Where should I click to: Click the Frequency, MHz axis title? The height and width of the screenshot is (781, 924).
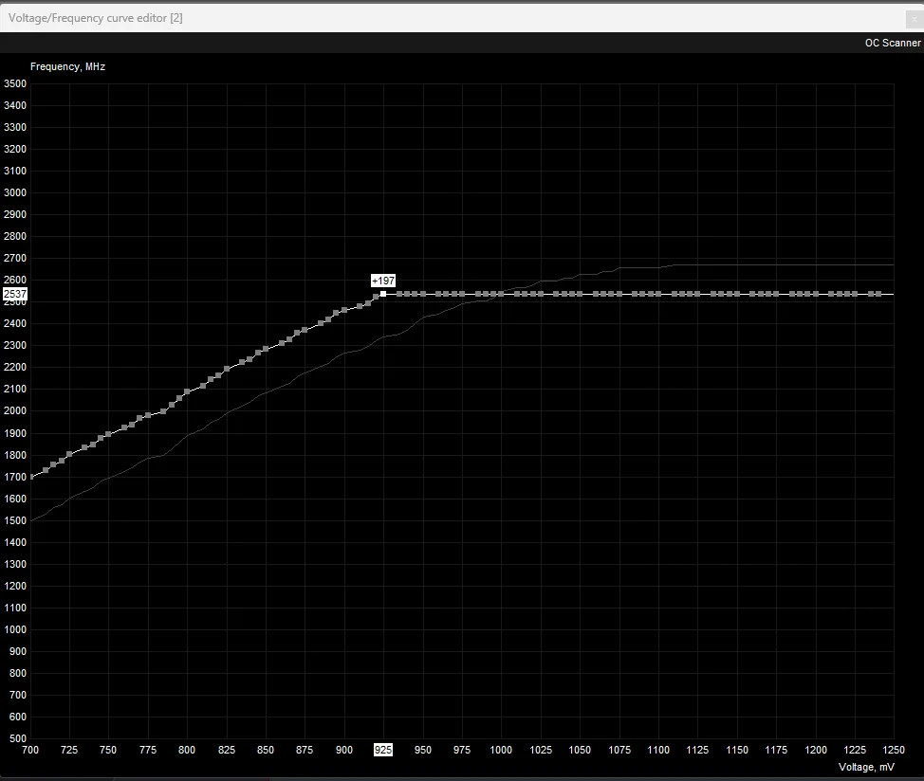(x=67, y=67)
